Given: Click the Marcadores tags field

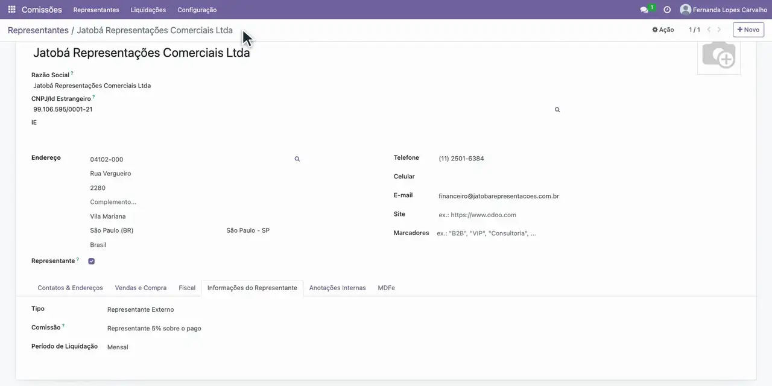Looking at the screenshot, I should coord(486,233).
